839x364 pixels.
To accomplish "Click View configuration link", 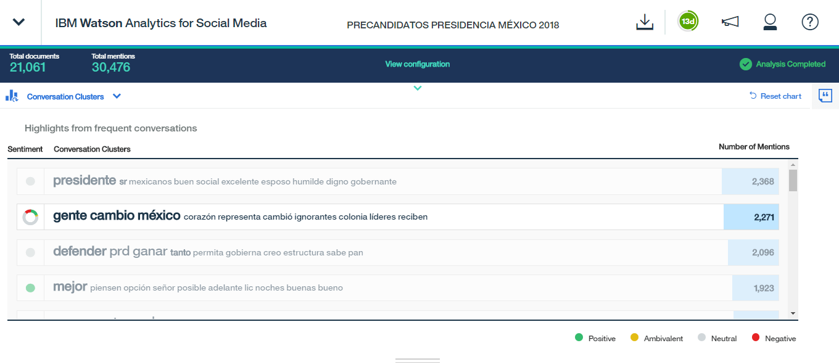I will pos(418,64).
